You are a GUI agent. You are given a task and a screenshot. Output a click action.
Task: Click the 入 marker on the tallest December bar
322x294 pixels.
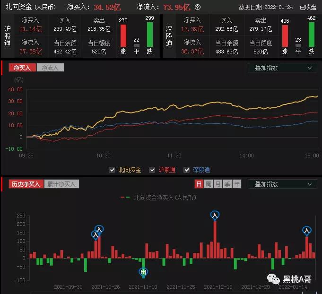tap(215, 215)
